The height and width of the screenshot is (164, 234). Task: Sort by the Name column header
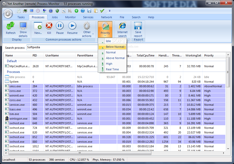[17, 55]
